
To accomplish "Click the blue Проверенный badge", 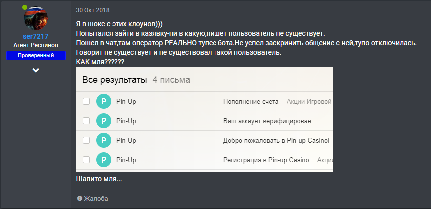I will [36, 55].
